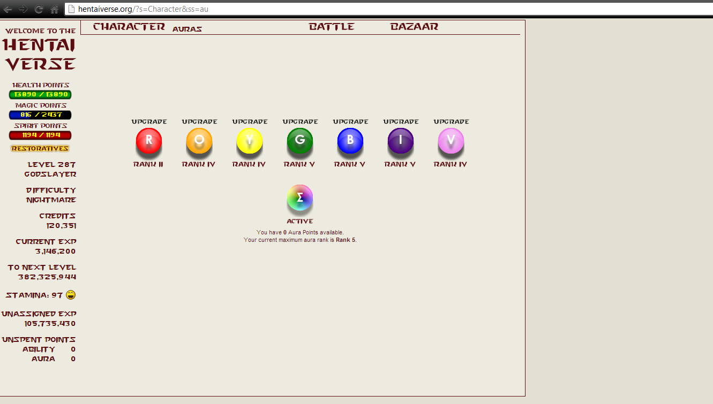Click the Credits value 120,351

click(61, 225)
